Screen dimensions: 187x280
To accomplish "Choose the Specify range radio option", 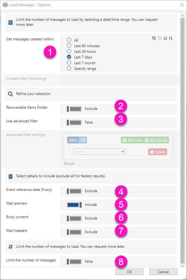I will [69, 69].
